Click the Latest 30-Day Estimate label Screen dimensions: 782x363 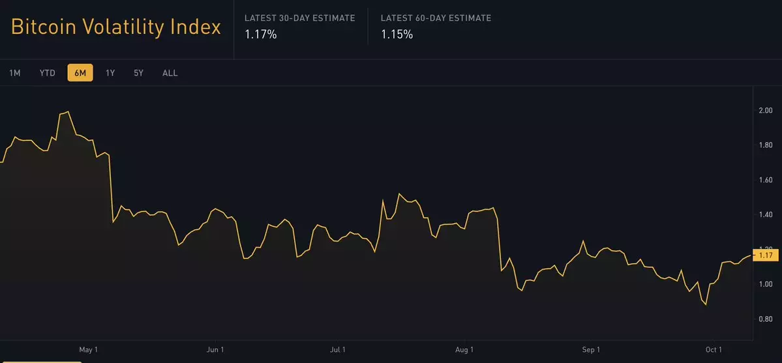pyautogui.click(x=299, y=18)
